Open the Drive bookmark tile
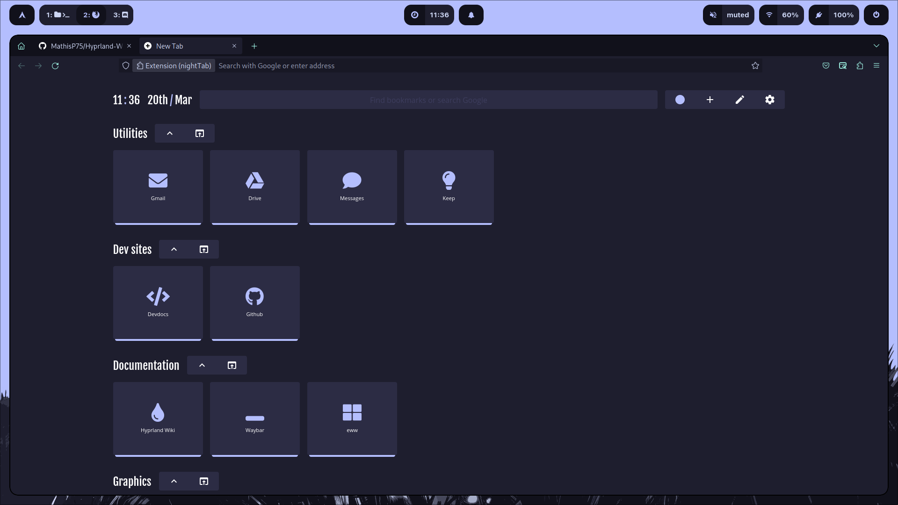This screenshot has height=505, width=898. point(255,187)
